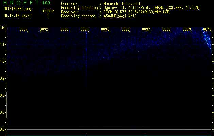The width and height of the screenshot is (214, 136).
Task: Click the 0835 time marker
Action: pos(105,29)
